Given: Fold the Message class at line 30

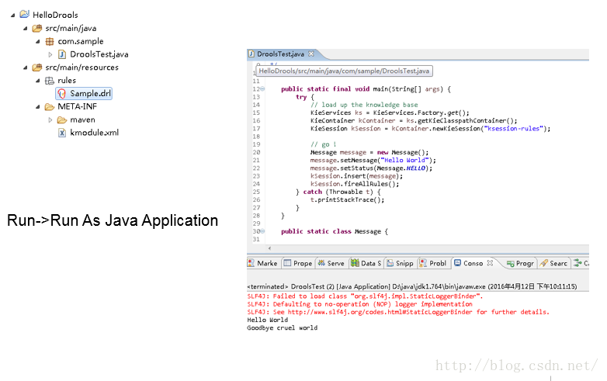Looking at the screenshot, I should (262, 231).
